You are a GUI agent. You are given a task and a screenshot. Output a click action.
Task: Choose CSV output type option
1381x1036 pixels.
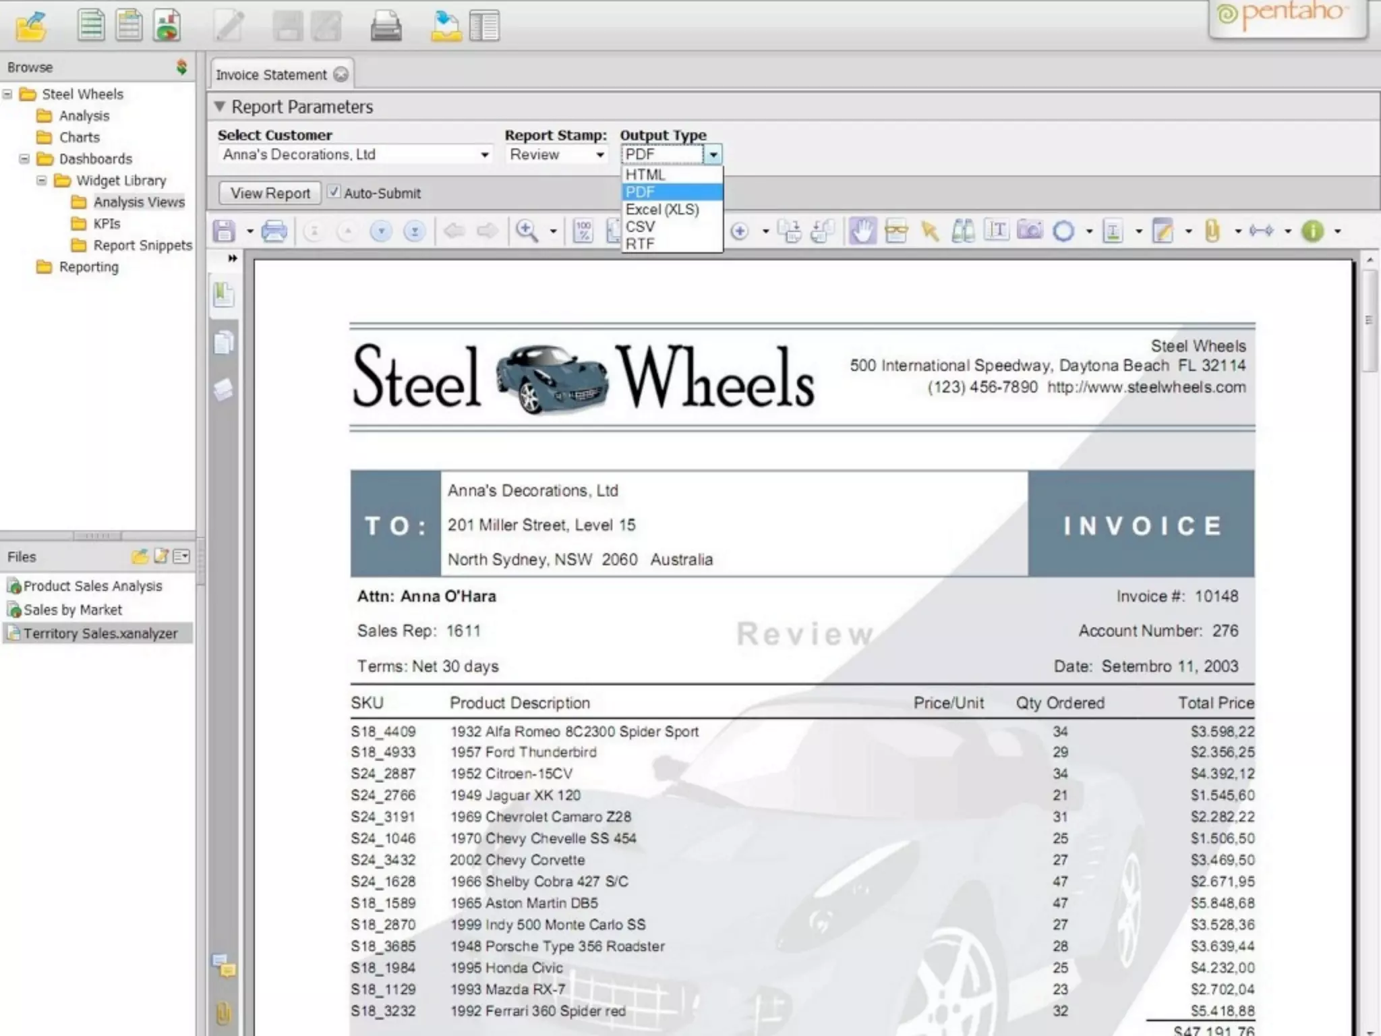click(640, 227)
